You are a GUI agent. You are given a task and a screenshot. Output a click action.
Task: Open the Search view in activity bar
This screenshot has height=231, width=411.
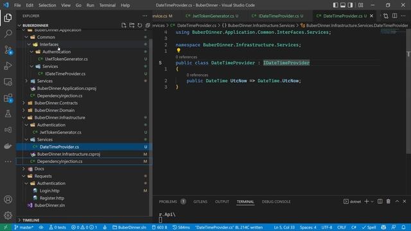pos(8,33)
